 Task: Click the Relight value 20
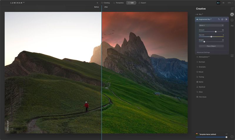click(223, 40)
